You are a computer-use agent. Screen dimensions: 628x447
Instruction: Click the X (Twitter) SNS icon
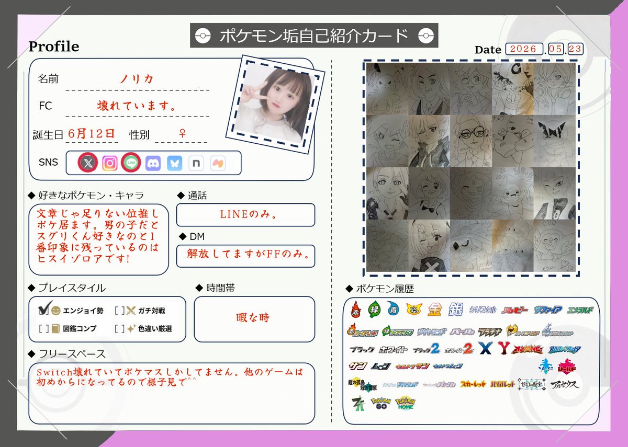tap(88, 163)
